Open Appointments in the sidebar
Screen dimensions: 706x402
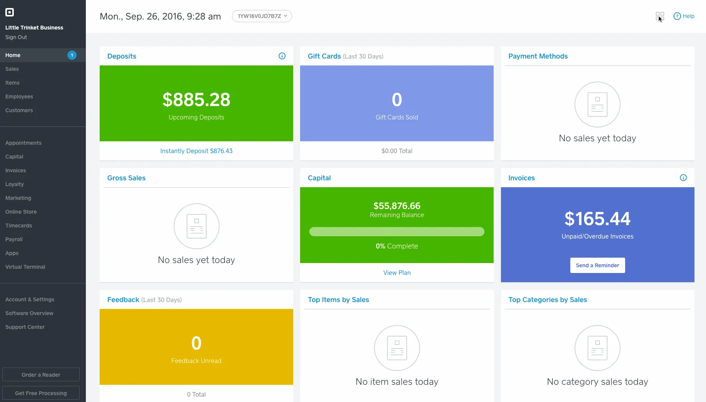[43, 143]
